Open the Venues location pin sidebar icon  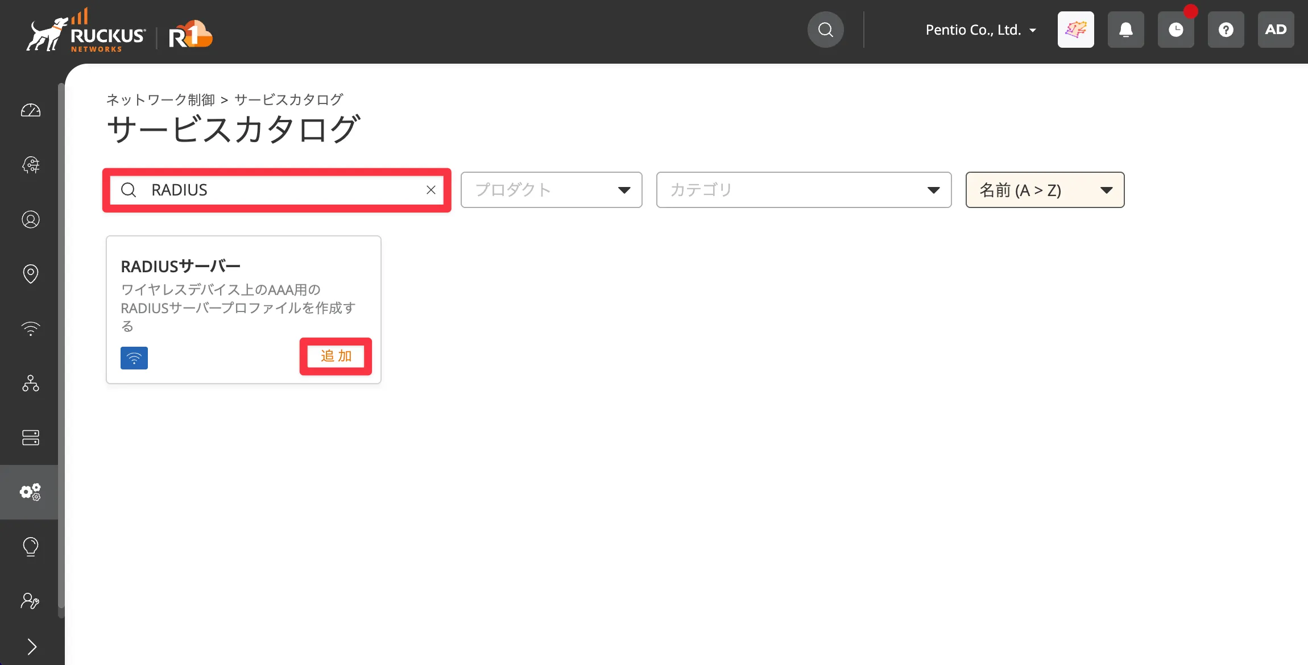31,274
